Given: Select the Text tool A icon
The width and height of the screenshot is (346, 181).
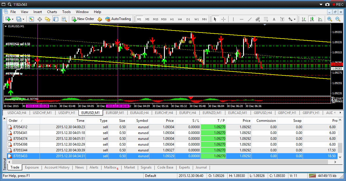Looking at the screenshot, I should click(x=274, y=19).
